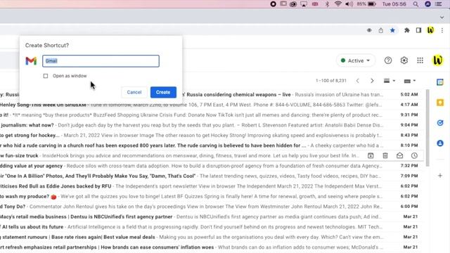
Task: Open One In A Billion Photos email
Action: point(212,176)
